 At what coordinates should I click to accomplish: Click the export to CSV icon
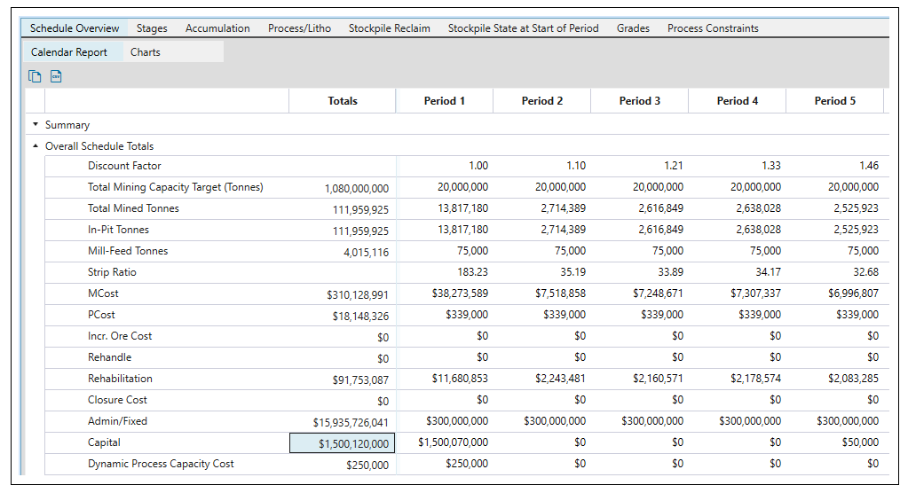tap(56, 76)
